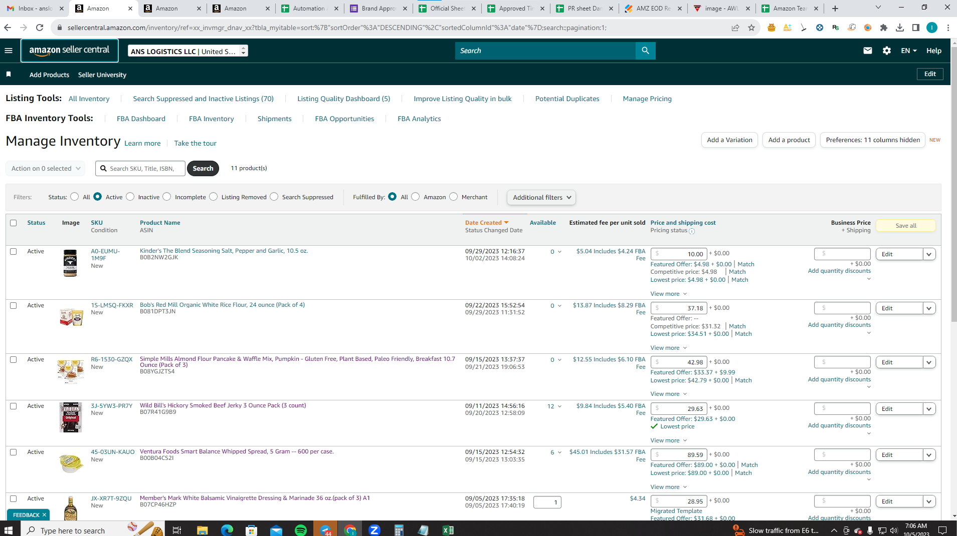Image resolution: width=957 pixels, height=536 pixels.
Task: Open File Explorer from the taskbar
Action: point(202,530)
